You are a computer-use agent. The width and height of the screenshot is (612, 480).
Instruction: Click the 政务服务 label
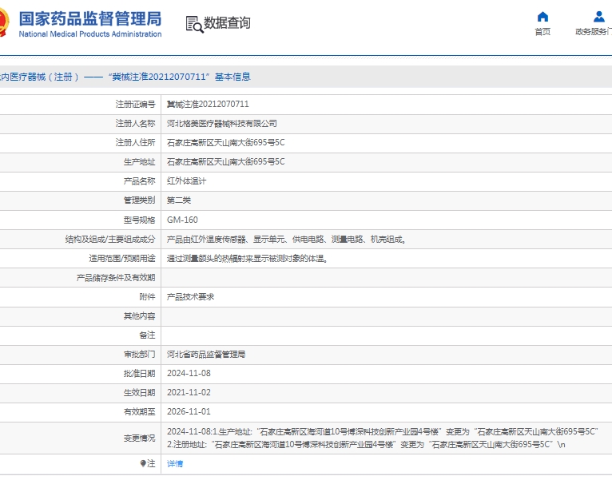(x=594, y=32)
